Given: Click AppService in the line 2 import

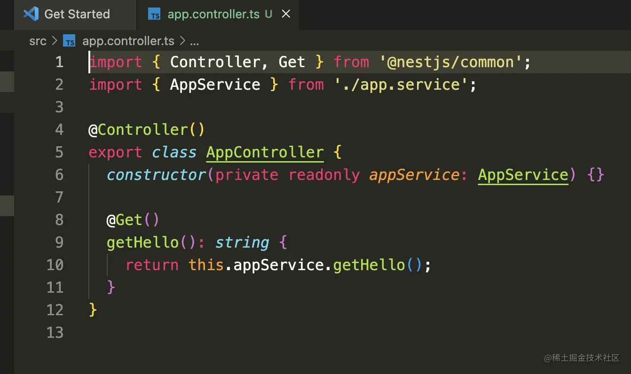Looking at the screenshot, I should (215, 85).
